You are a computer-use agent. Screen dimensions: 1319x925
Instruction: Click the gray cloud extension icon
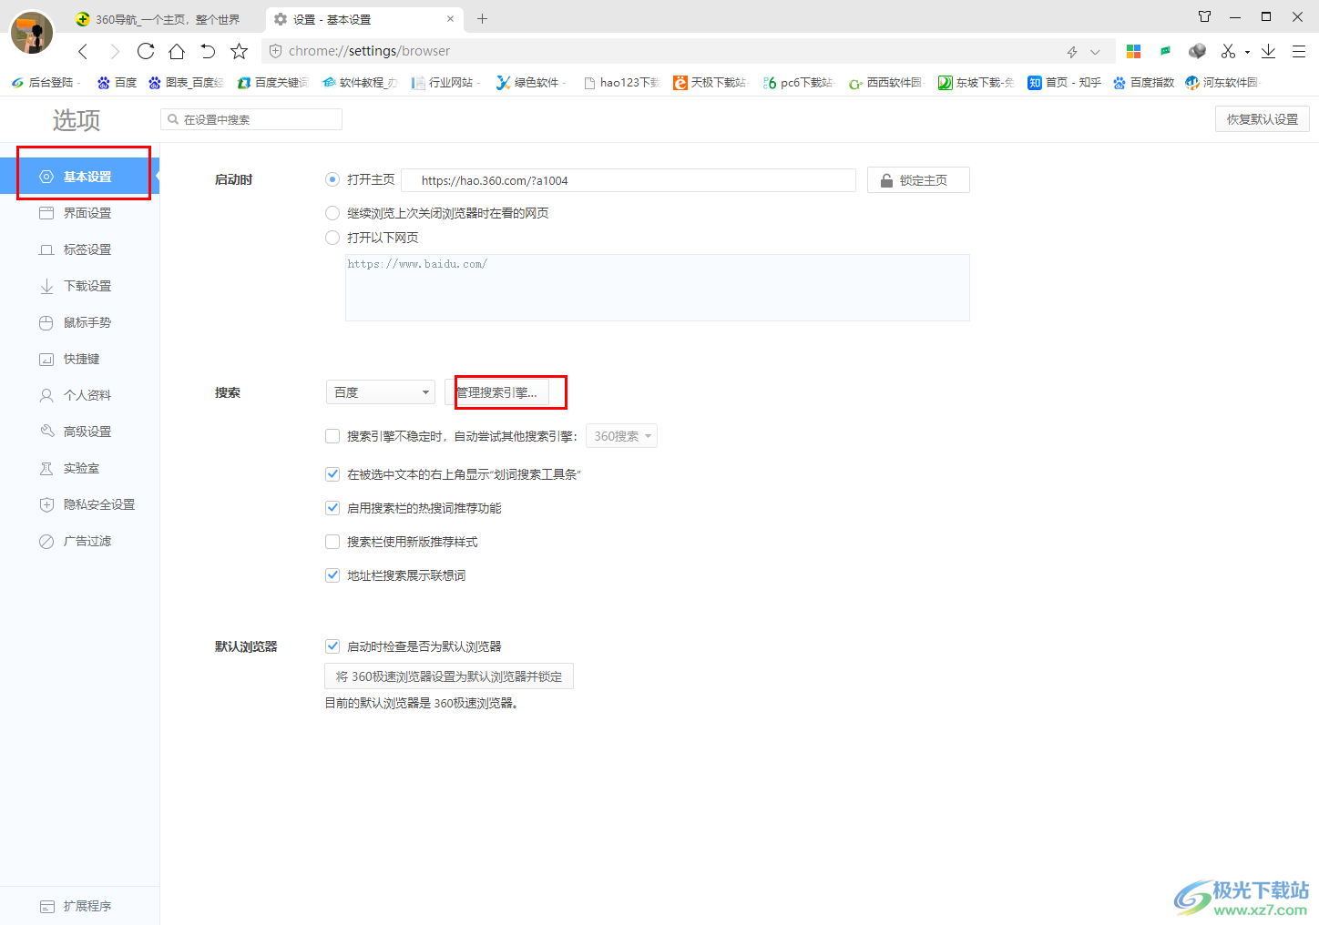(x=1197, y=51)
